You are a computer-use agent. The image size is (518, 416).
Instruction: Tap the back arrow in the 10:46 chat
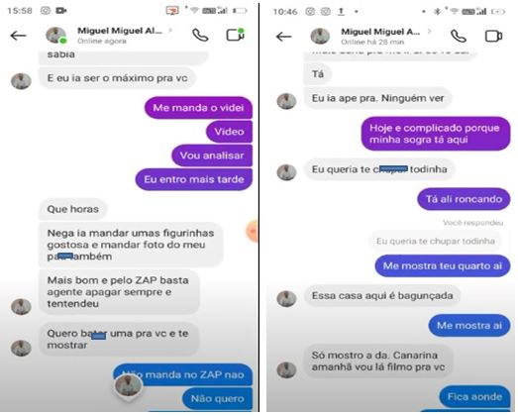[284, 37]
